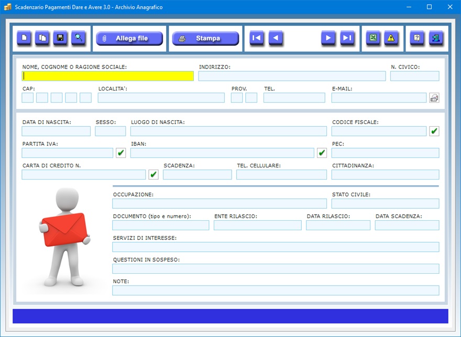Go to the first record
Viewport: 461px width, 337px height.
257,38
